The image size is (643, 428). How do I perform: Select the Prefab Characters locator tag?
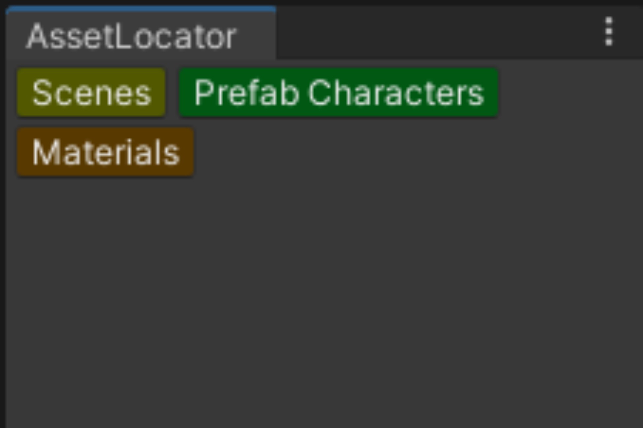pyautogui.click(x=338, y=93)
